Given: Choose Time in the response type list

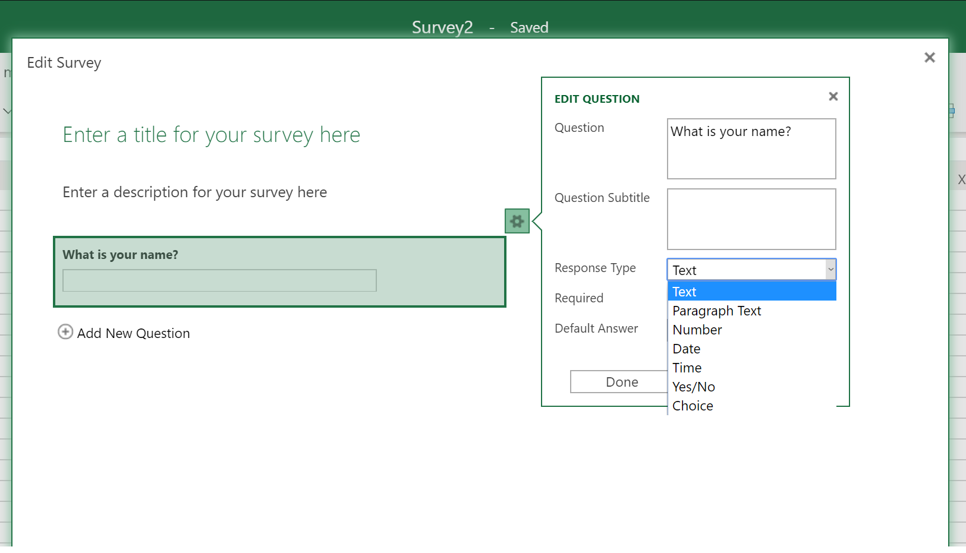Looking at the screenshot, I should click(x=687, y=368).
